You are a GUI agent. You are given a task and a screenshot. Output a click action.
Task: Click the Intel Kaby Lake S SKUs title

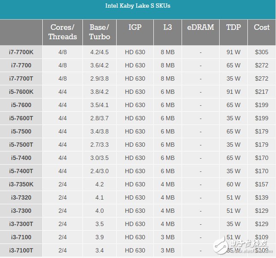click(138, 6)
